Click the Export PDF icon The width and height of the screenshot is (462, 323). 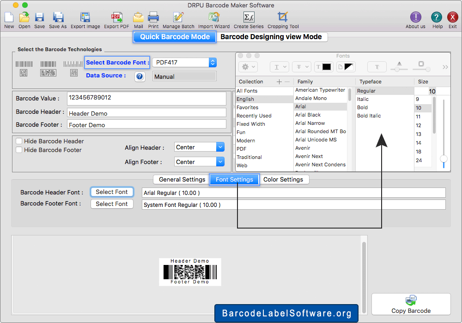click(116, 18)
